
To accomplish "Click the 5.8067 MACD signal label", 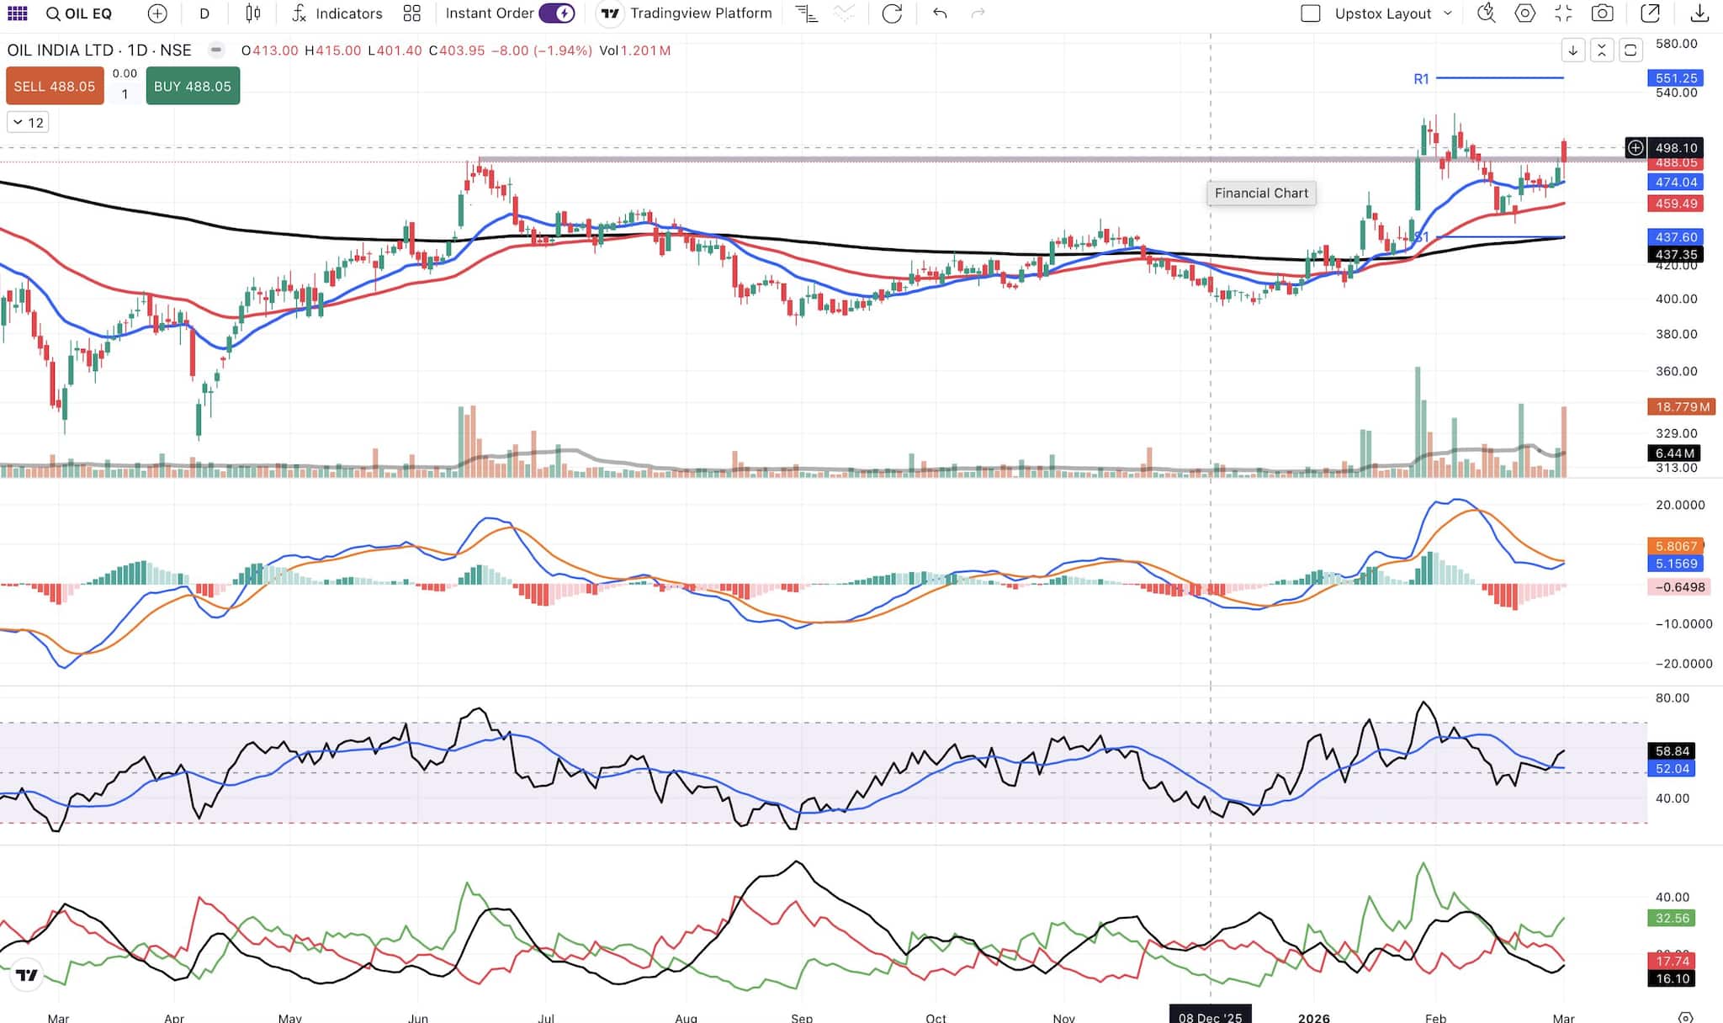I will coord(1676,546).
